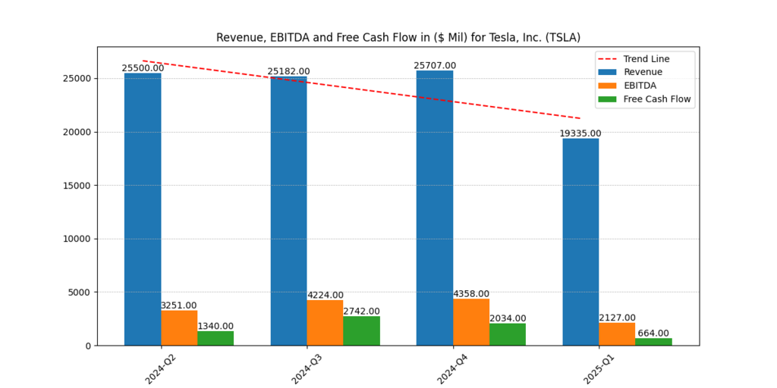Click the chart title text
The image size is (777, 388).
click(x=398, y=37)
